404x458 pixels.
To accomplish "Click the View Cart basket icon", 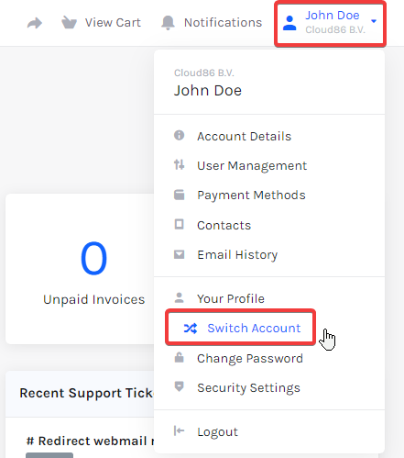I will pyautogui.click(x=69, y=22).
